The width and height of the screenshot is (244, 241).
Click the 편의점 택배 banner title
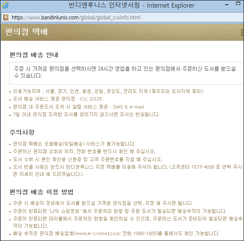click(27, 32)
